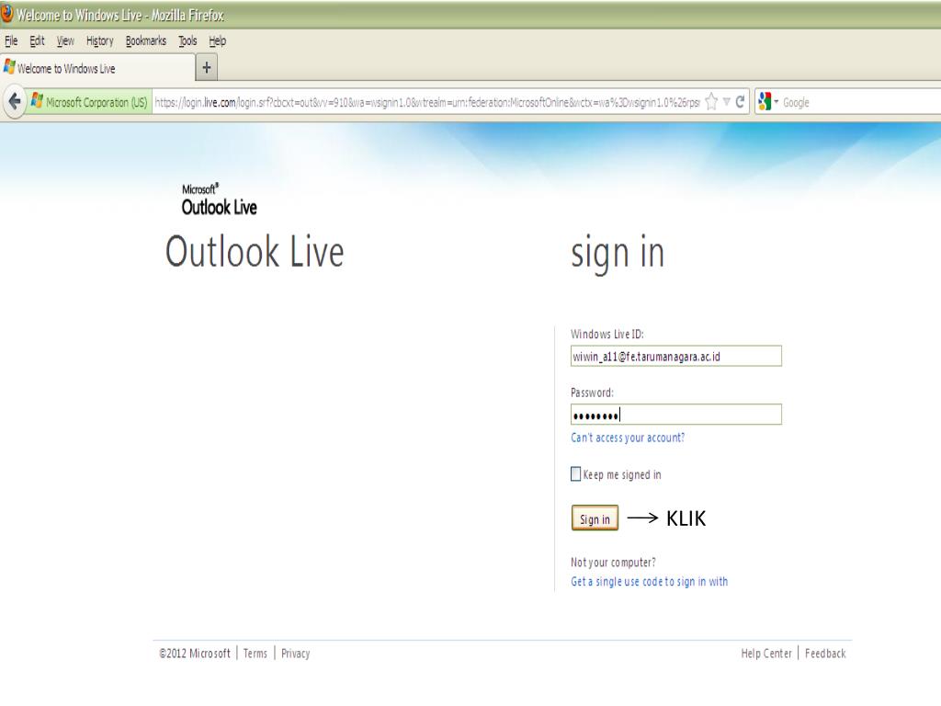This screenshot has width=941, height=706.
Task: Click the bookmark star icon in address bar
Action: 711,102
